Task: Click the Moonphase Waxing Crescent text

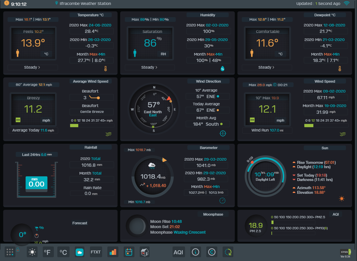Action: (x=178, y=232)
